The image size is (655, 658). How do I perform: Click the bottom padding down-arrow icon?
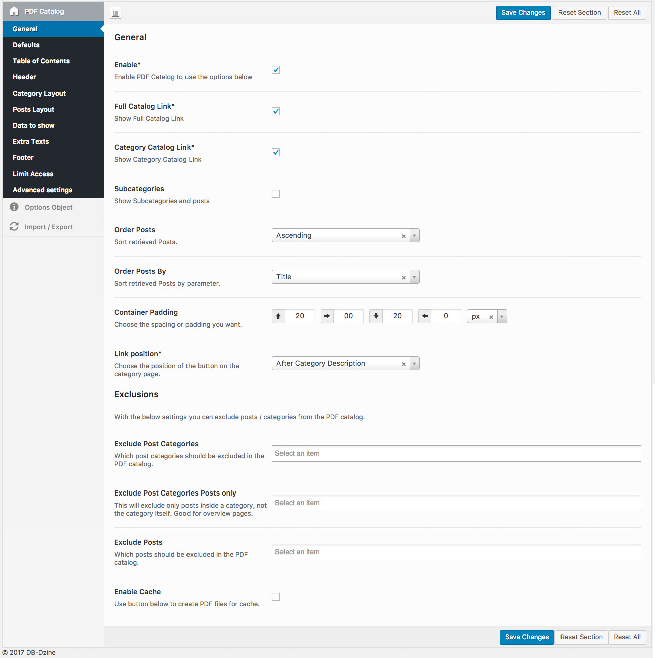pyautogui.click(x=376, y=316)
